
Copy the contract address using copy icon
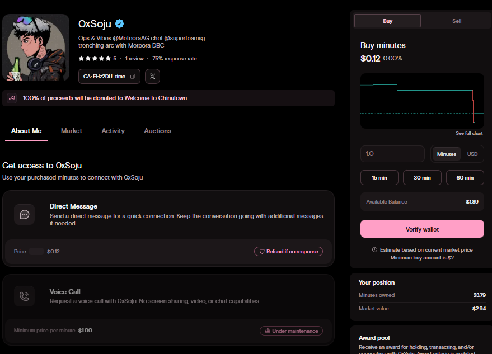133,76
